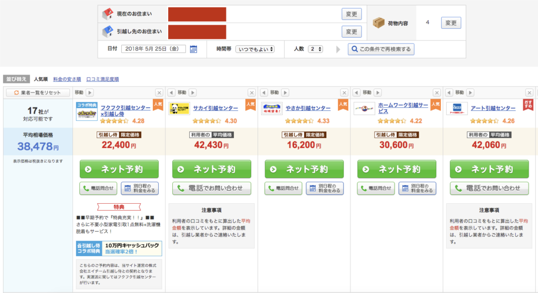
Task: Move サカイ引越センター column right
Action: click(x=192, y=92)
